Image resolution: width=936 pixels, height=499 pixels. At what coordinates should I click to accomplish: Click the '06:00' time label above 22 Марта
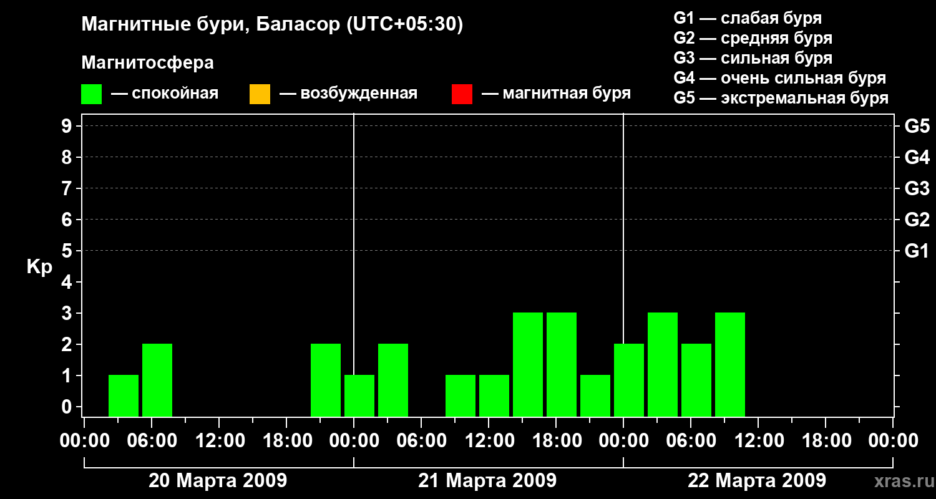click(691, 441)
